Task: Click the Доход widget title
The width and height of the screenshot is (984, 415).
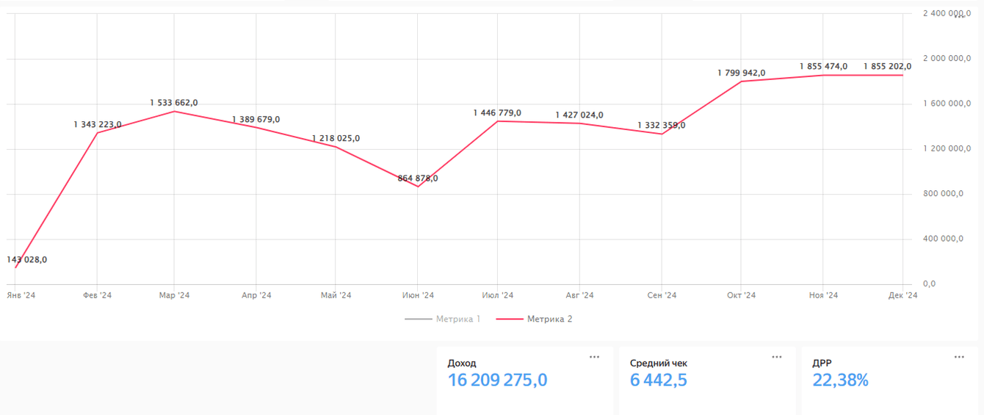Action: click(462, 363)
